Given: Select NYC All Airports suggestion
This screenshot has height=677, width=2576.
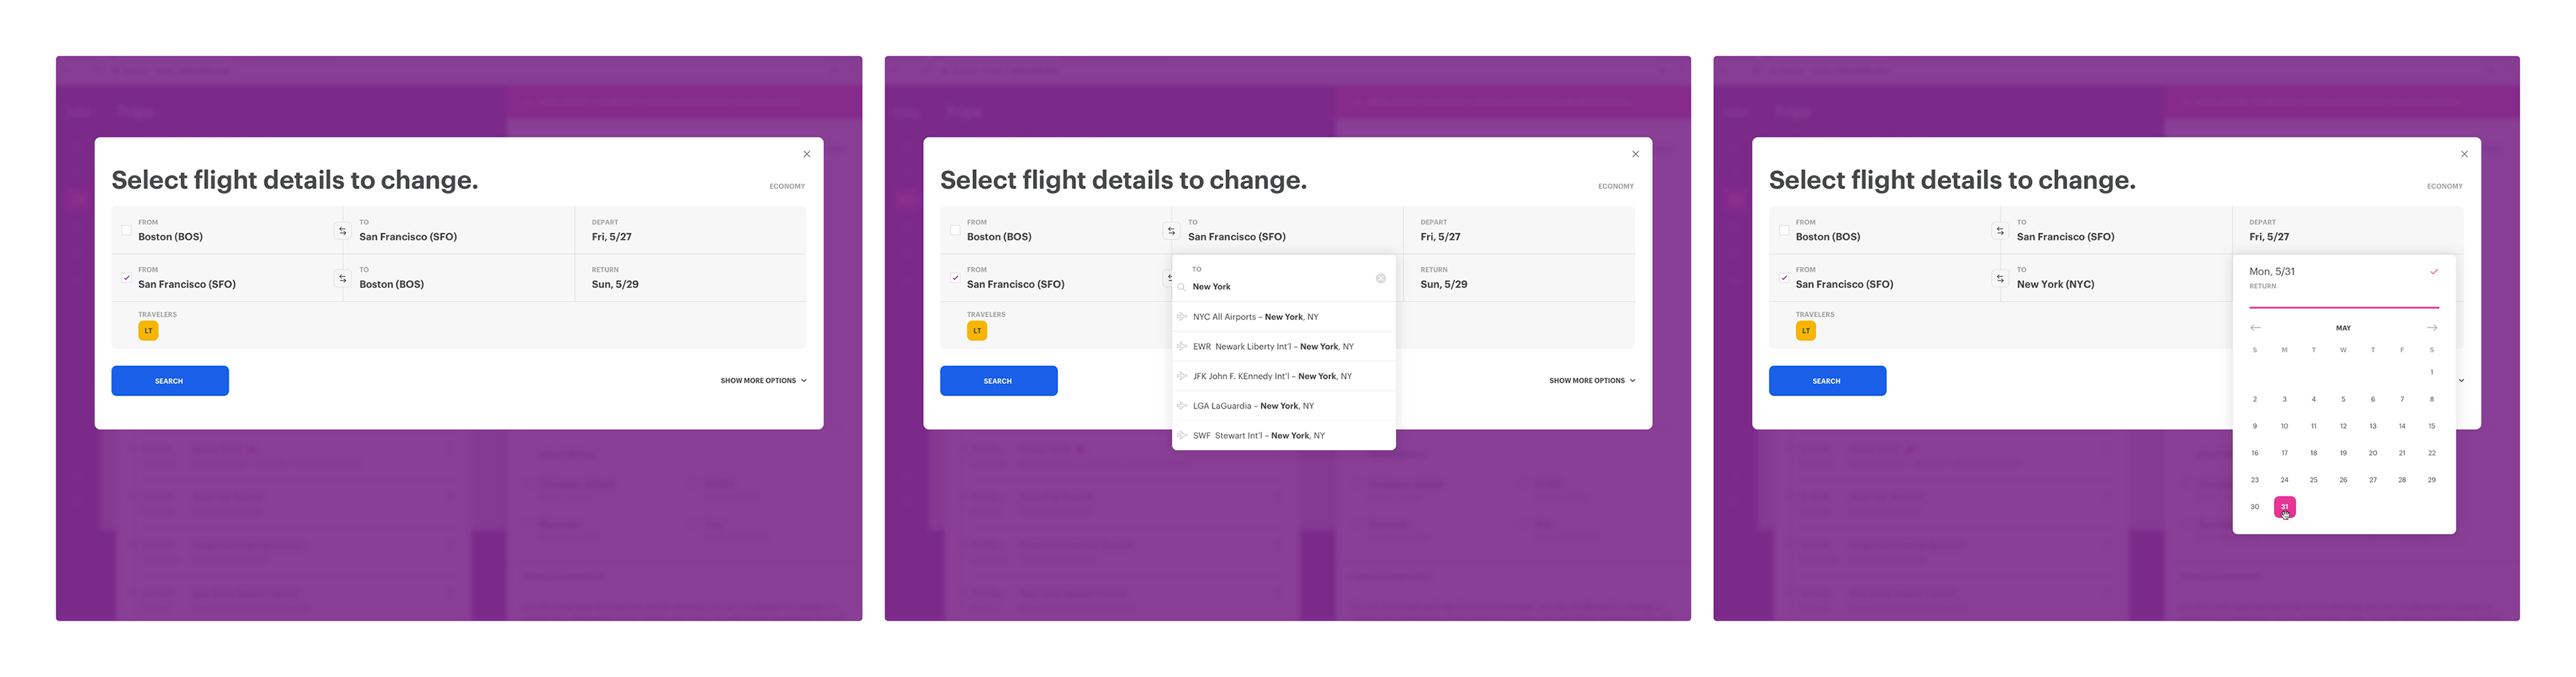Looking at the screenshot, I should (x=1255, y=317).
